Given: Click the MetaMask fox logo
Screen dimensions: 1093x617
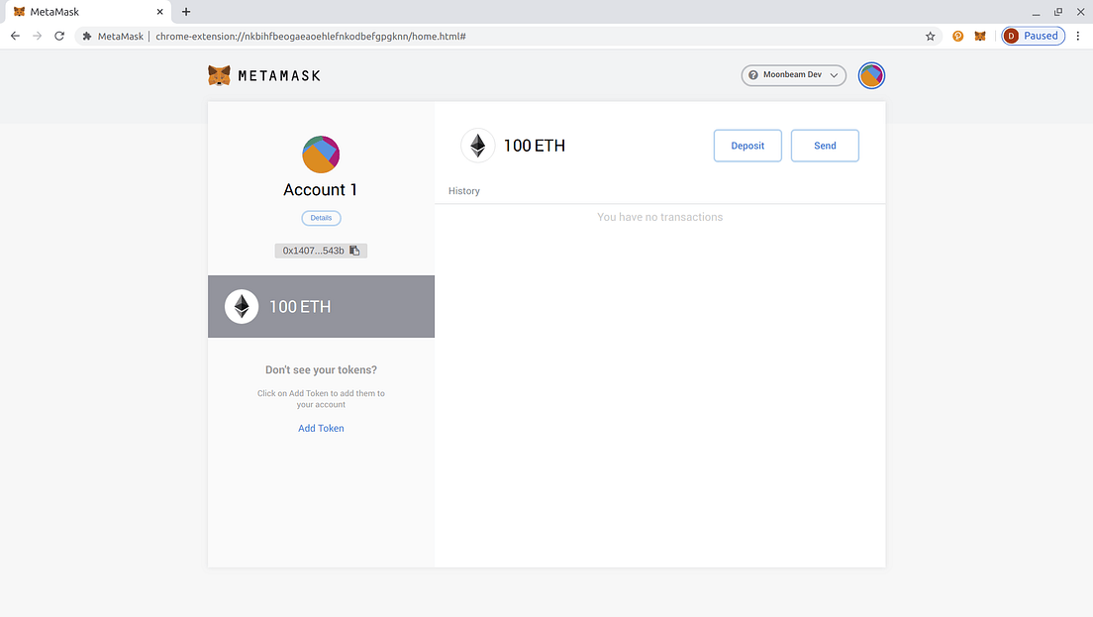Looking at the screenshot, I should click(219, 75).
